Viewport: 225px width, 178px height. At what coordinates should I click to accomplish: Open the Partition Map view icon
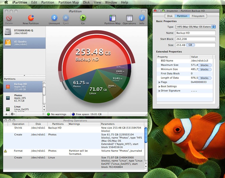coord(112,18)
